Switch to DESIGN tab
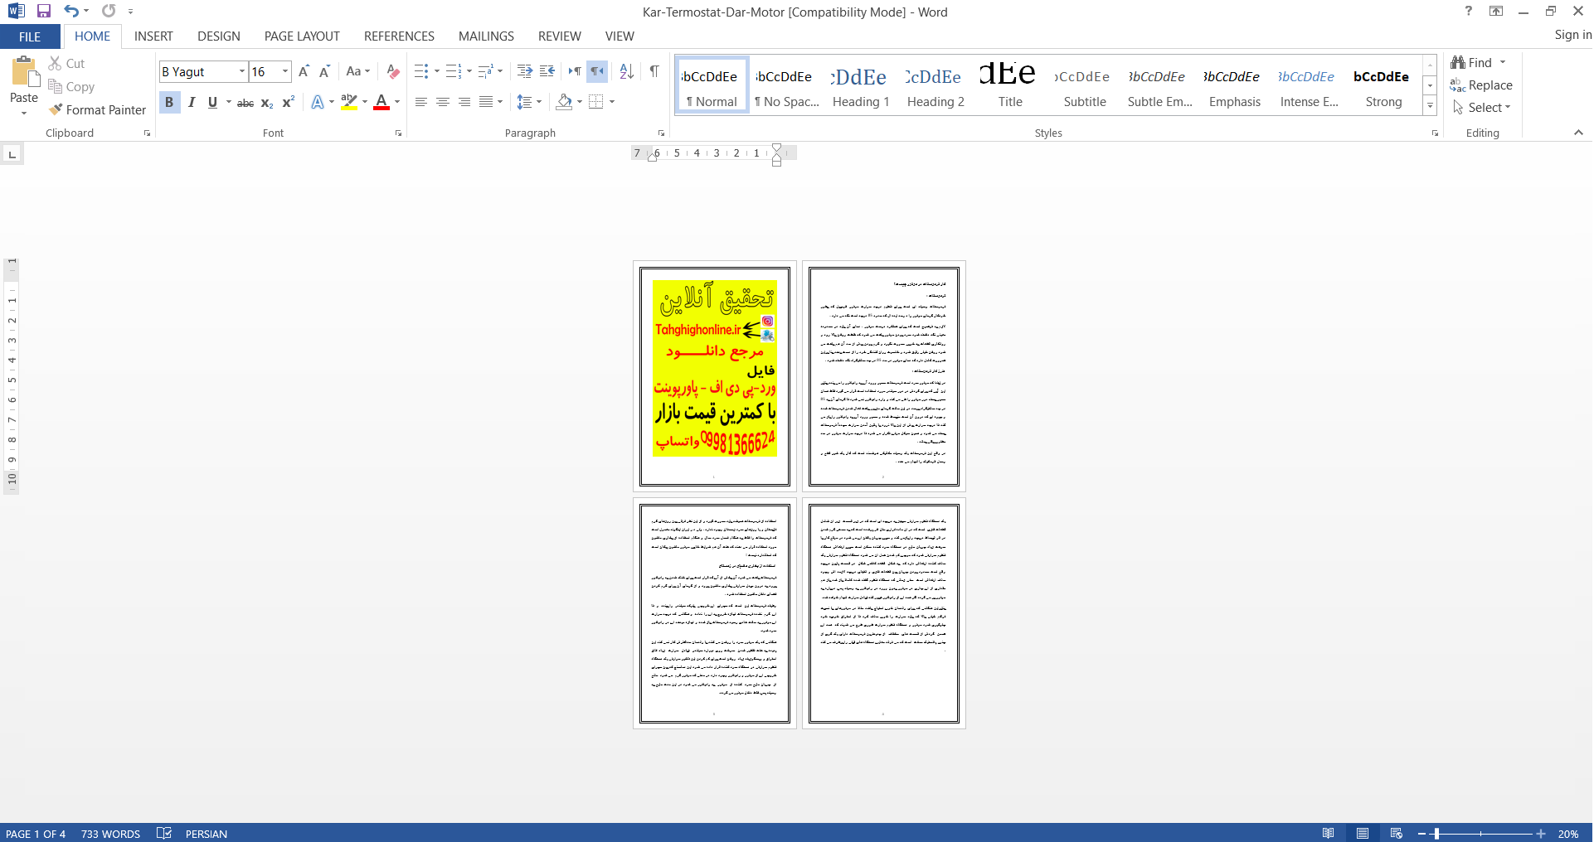This screenshot has width=1594, height=842. (219, 36)
